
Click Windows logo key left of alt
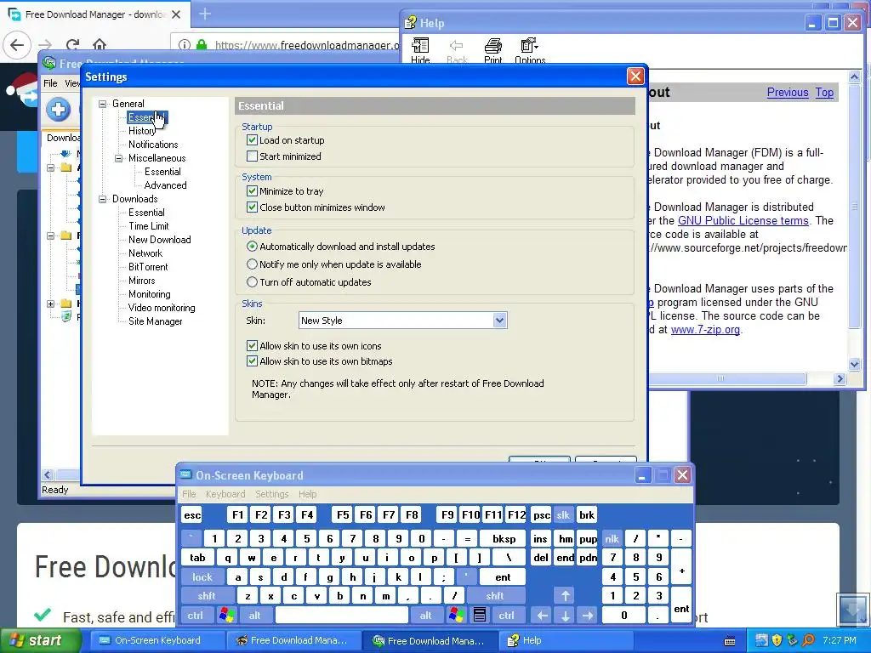tap(226, 616)
